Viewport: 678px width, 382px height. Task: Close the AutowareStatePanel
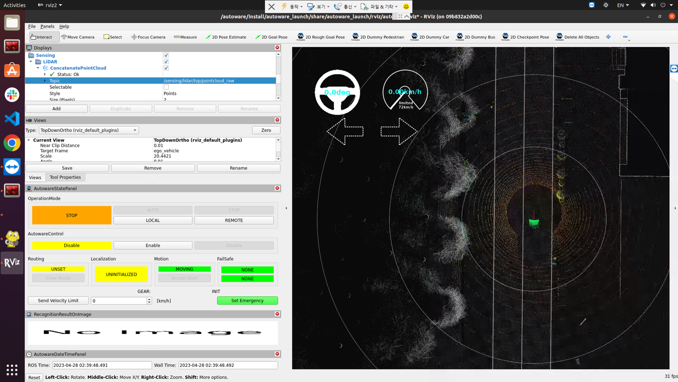pos(277,188)
